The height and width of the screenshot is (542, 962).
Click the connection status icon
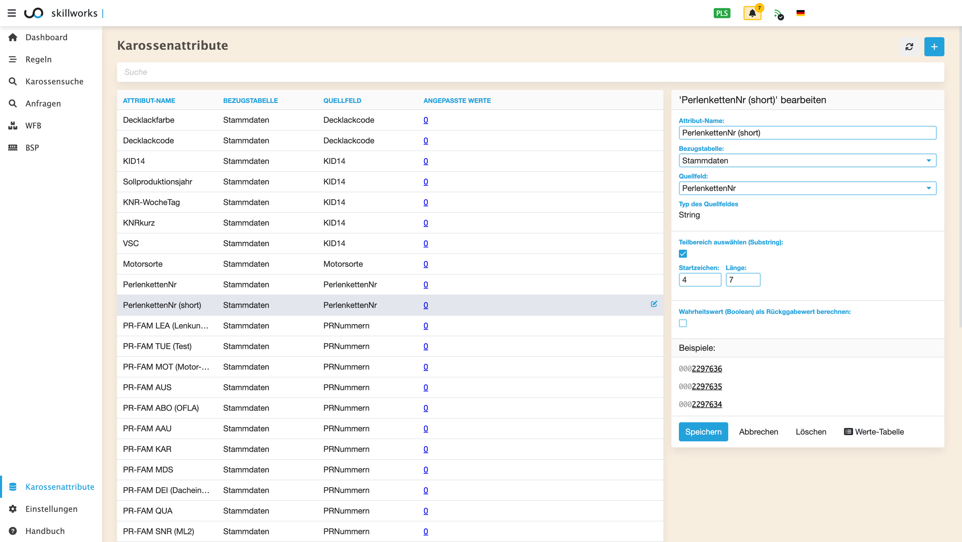coord(778,15)
